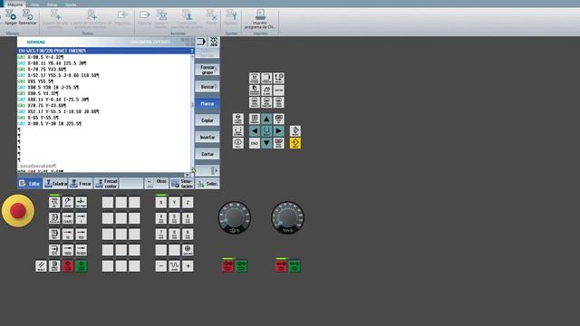The height and width of the screenshot is (326, 580).
Task: Click the cursor down arrow key
Action: 266,143
